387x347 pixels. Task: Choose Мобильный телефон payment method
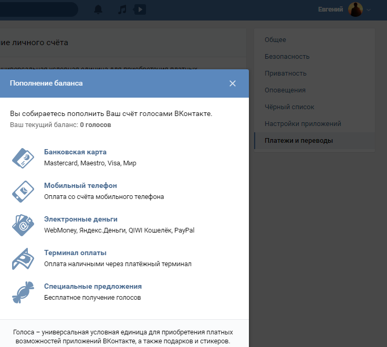pyautogui.click(x=80, y=186)
